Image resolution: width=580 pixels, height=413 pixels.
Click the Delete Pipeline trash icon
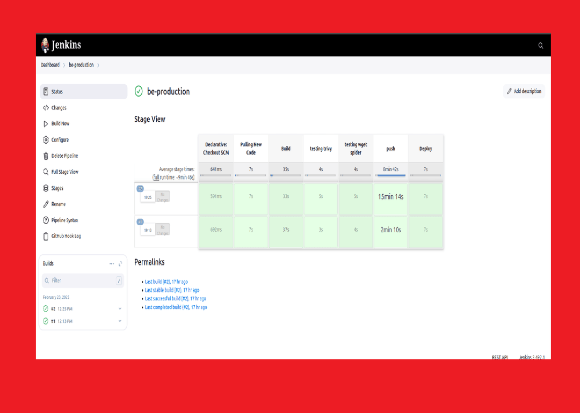(x=46, y=156)
